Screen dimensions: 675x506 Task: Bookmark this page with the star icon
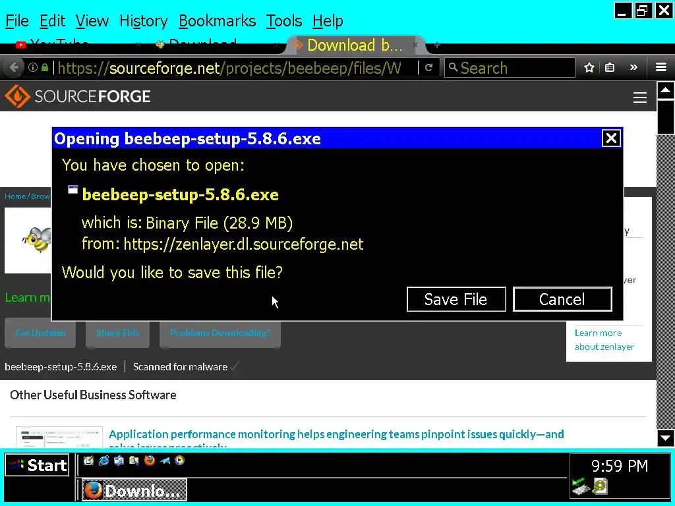coord(589,68)
